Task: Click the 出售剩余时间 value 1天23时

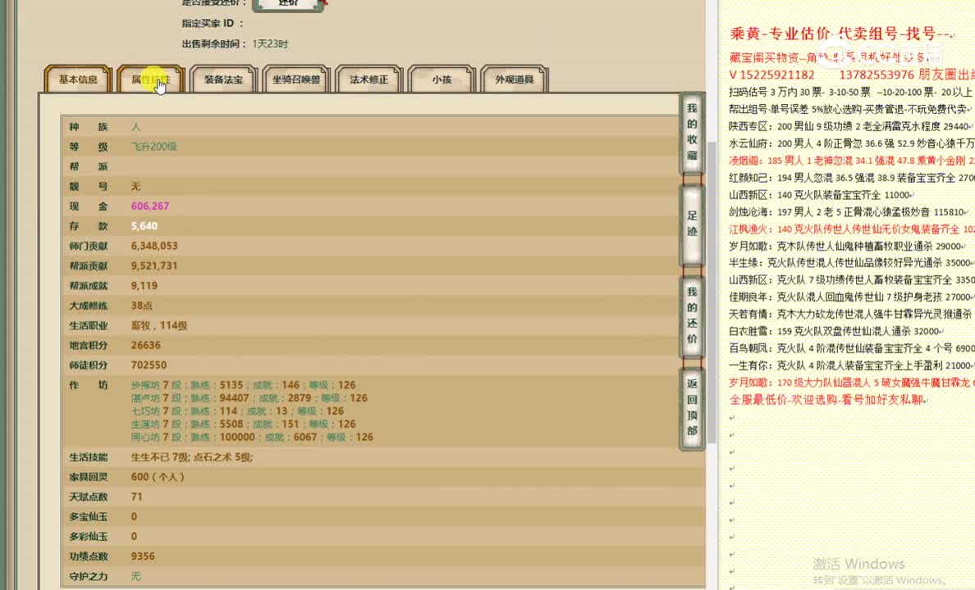Action: pyautogui.click(x=270, y=44)
